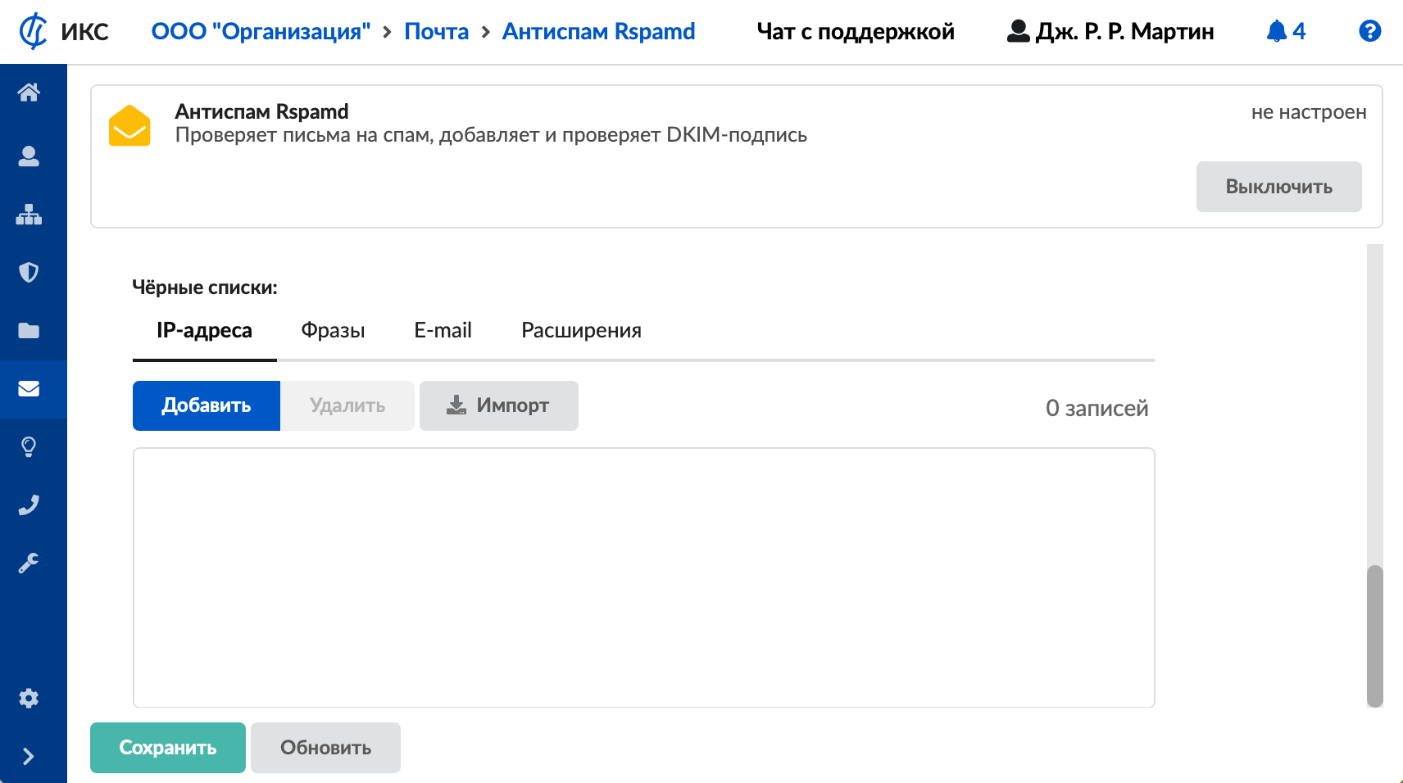
Task: Open the shield security icon in sidebar
Action: tap(29, 272)
